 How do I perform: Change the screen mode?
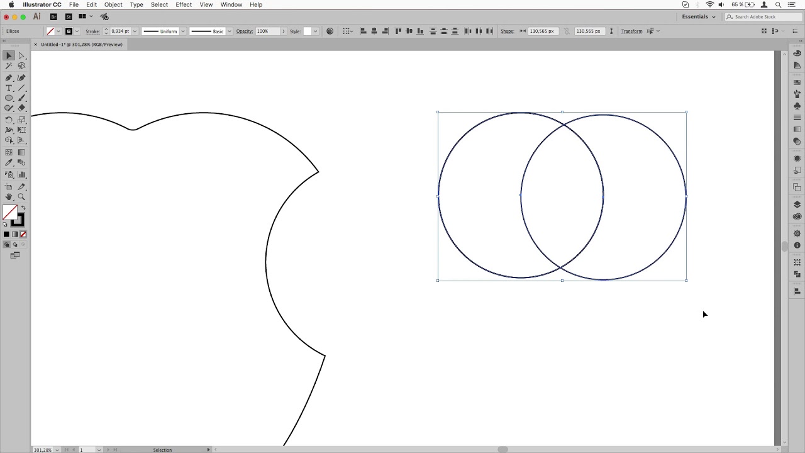[x=15, y=255]
